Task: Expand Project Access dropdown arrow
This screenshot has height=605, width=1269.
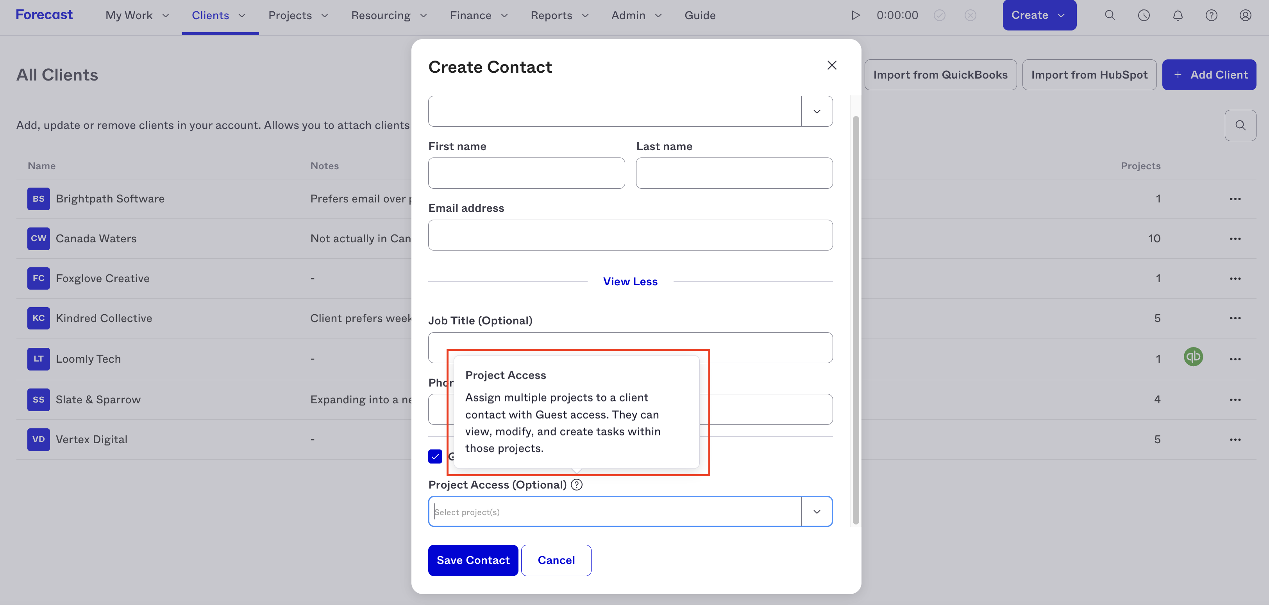Action: [x=817, y=511]
